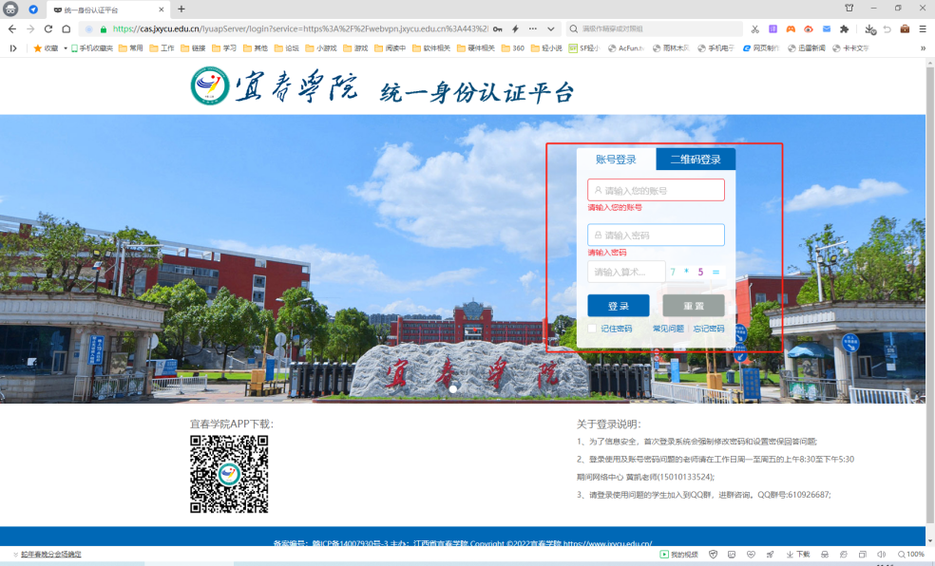Open the browser hamburger main menu
935x566 pixels.
[x=923, y=29]
